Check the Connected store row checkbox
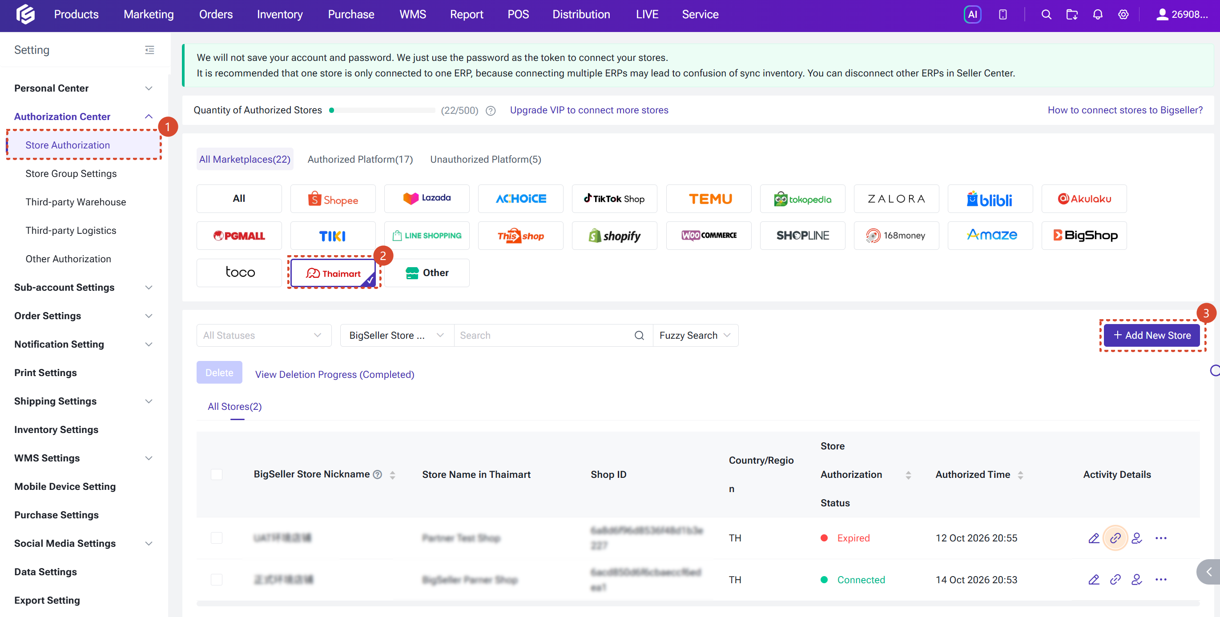Screen dimensions: 1220x617 pos(217,579)
